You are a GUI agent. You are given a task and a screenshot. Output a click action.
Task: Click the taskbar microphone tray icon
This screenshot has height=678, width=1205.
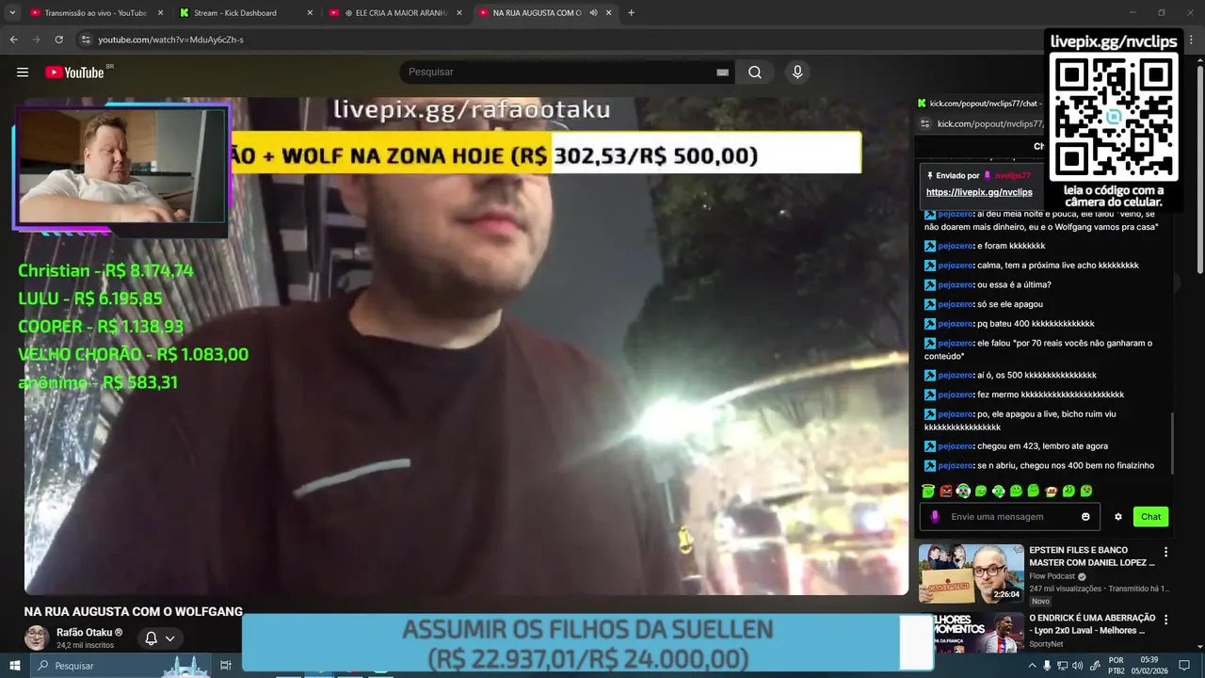(1047, 666)
